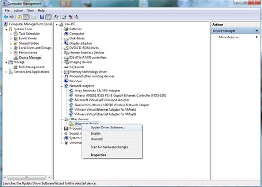262x187 pixels.
Task: Click the Keyboards category icon
Action: (66, 67)
